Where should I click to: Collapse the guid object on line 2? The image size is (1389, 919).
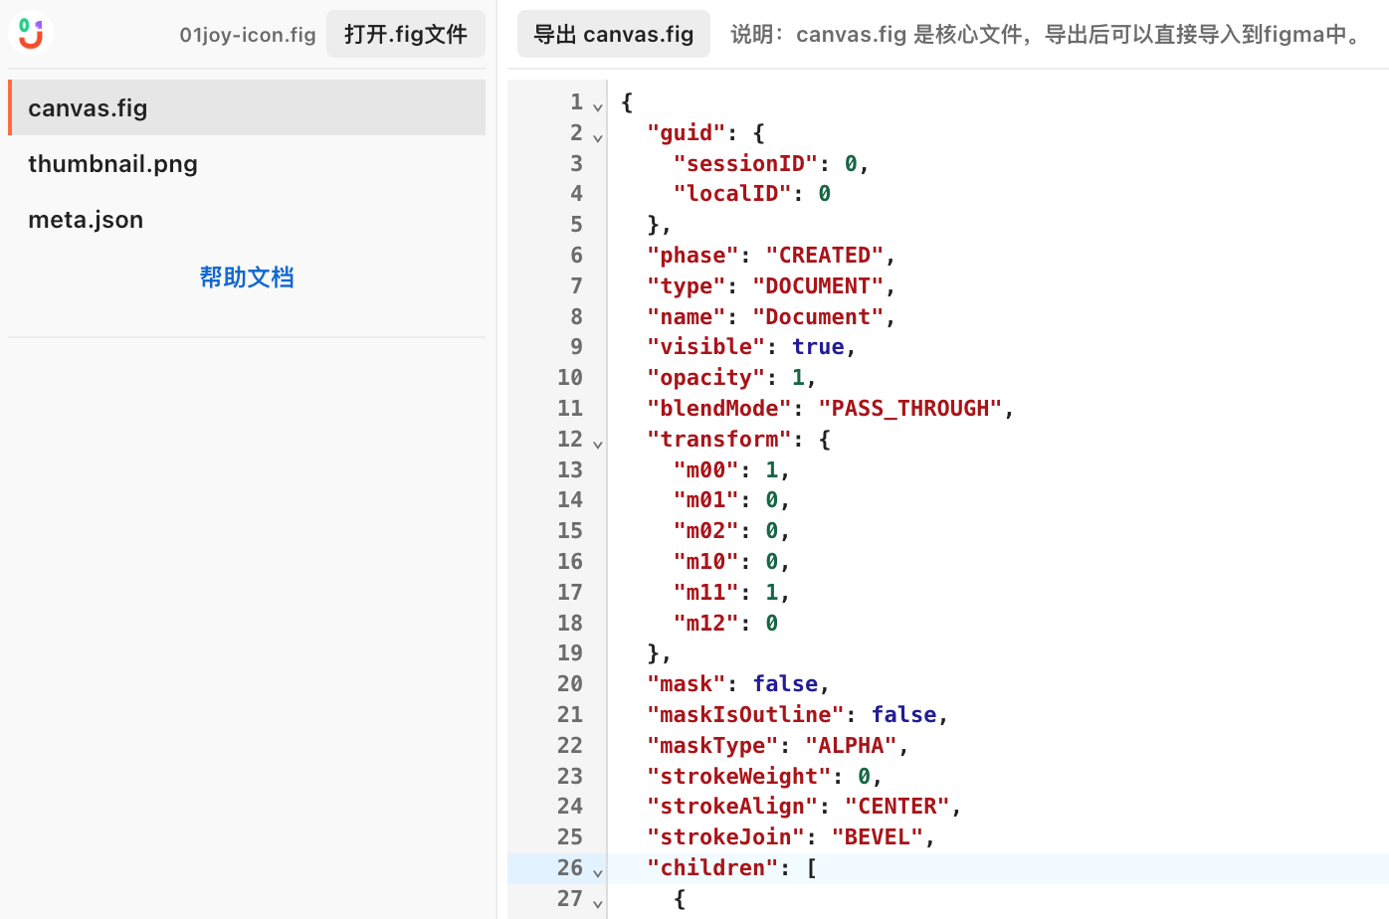pyautogui.click(x=597, y=136)
